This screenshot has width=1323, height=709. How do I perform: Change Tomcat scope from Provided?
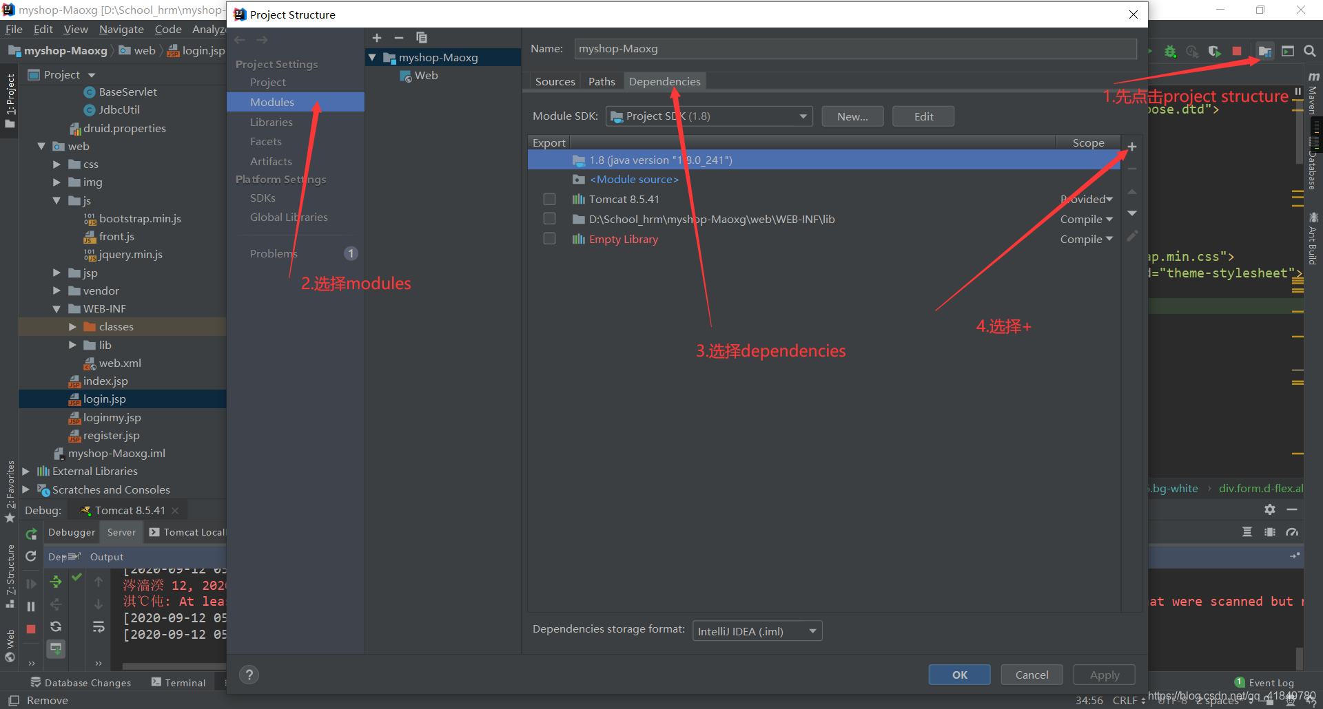(1087, 199)
